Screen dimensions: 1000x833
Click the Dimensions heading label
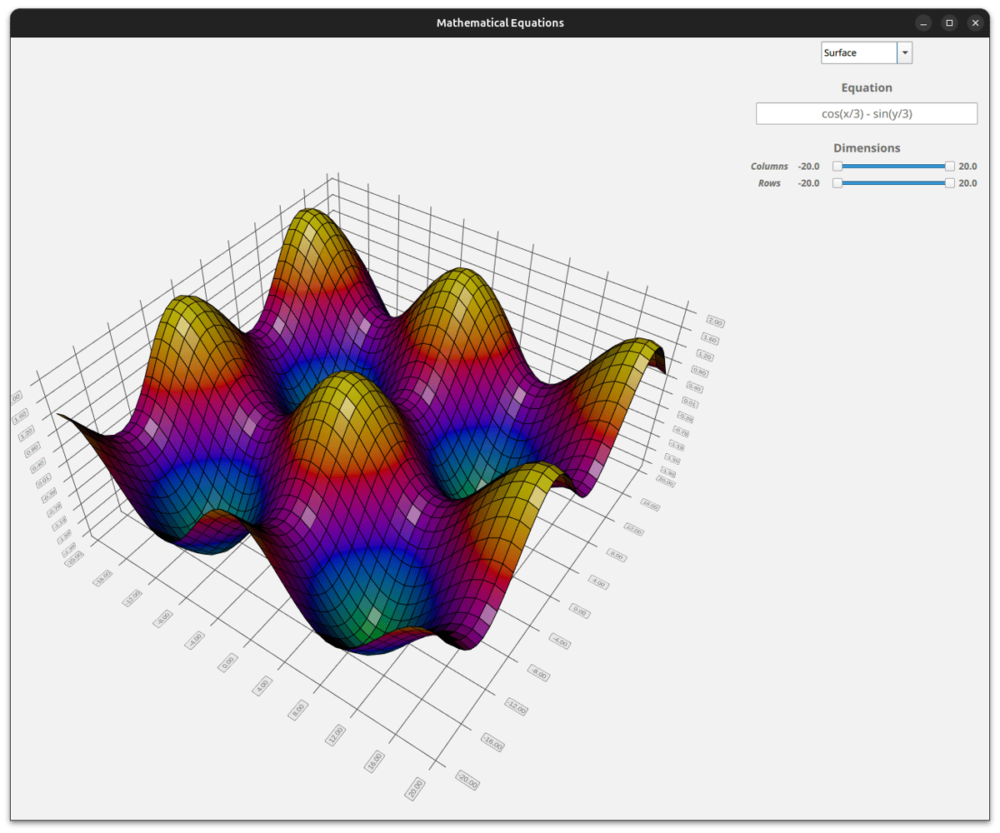pyautogui.click(x=867, y=148)
